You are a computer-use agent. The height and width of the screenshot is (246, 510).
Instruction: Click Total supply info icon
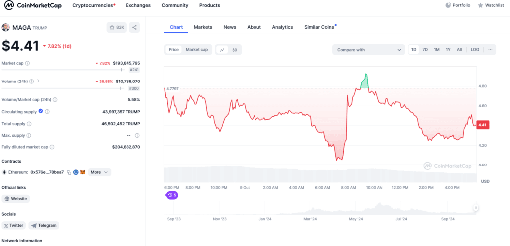coord(29,124)
